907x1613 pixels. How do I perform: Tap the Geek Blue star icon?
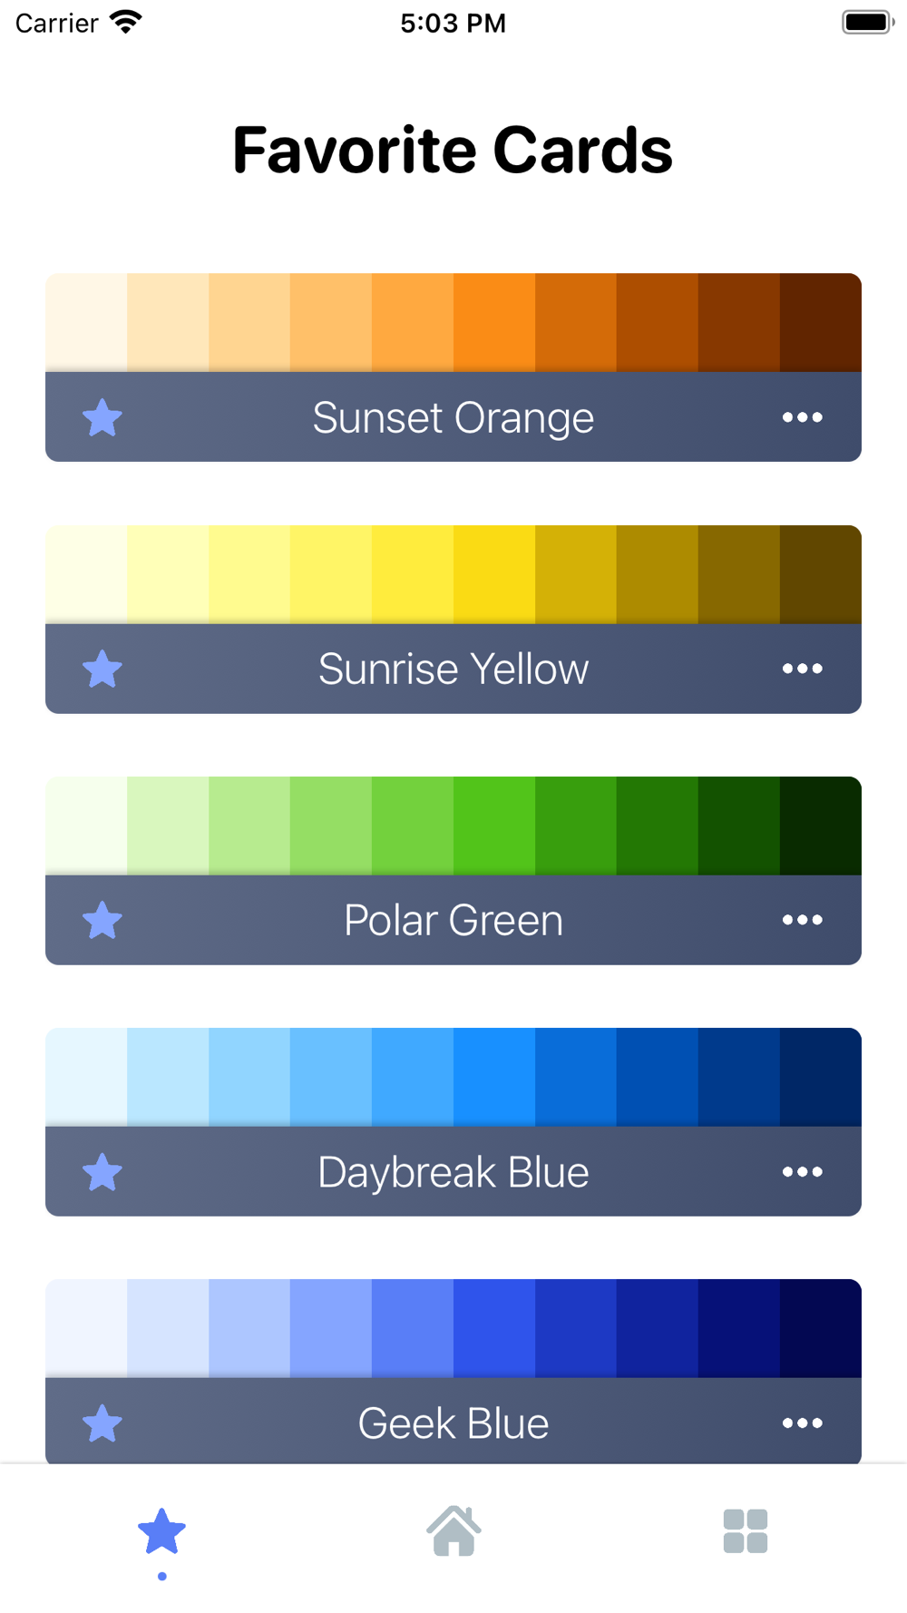tap(102, 1424)
